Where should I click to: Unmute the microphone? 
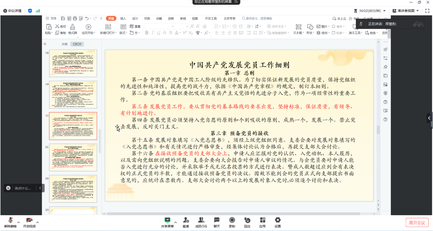(x=10, y=220)
